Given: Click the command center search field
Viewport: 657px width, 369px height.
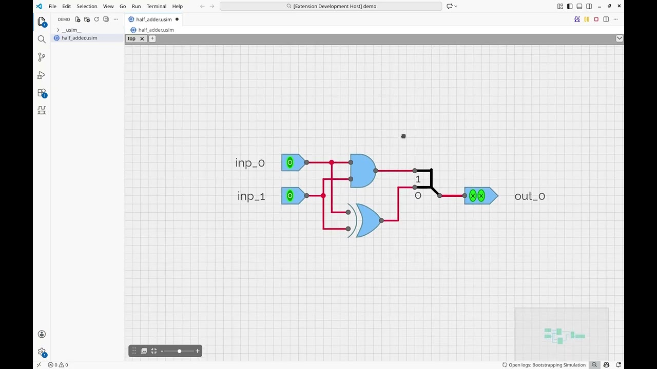Looking at the screenshot, I should (331, 6).
